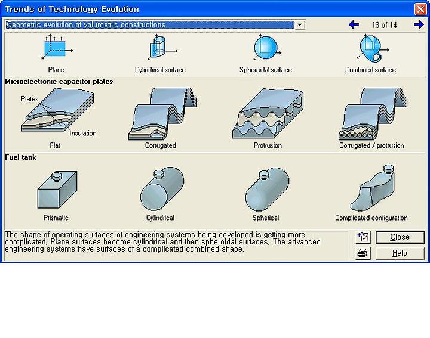The height and width of the screenshot is (338, 430).
Task: Click the printer icon
Action: (x=363, y=253)
